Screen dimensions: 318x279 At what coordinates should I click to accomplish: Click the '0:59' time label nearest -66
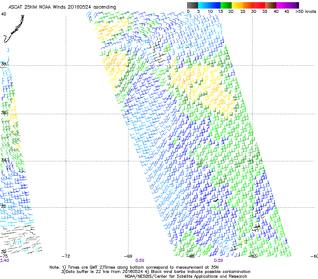[x=218, y=261]
